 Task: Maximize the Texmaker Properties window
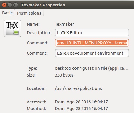pos(15,5)
